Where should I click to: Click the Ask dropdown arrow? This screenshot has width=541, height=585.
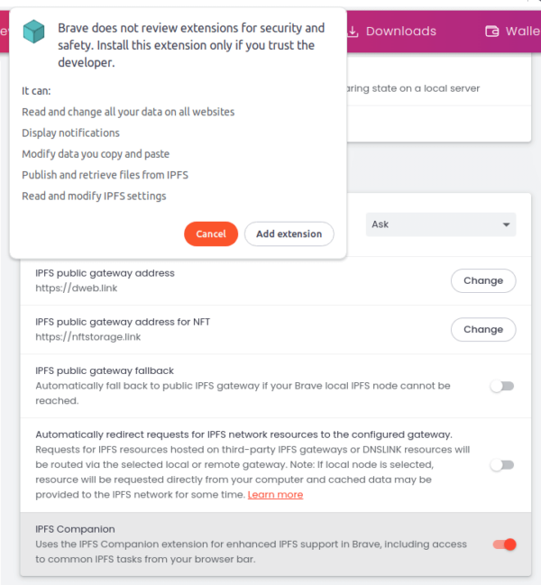point(506,224)
